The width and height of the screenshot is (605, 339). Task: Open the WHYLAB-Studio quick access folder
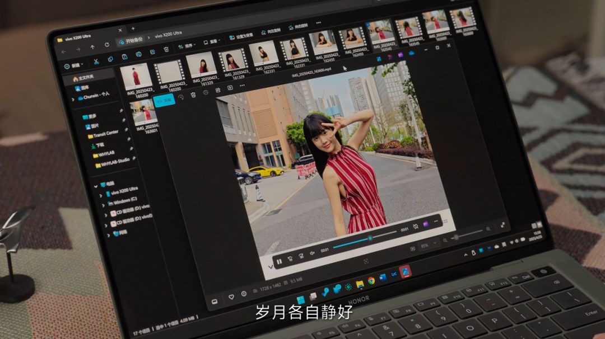(x=112, y=162)
